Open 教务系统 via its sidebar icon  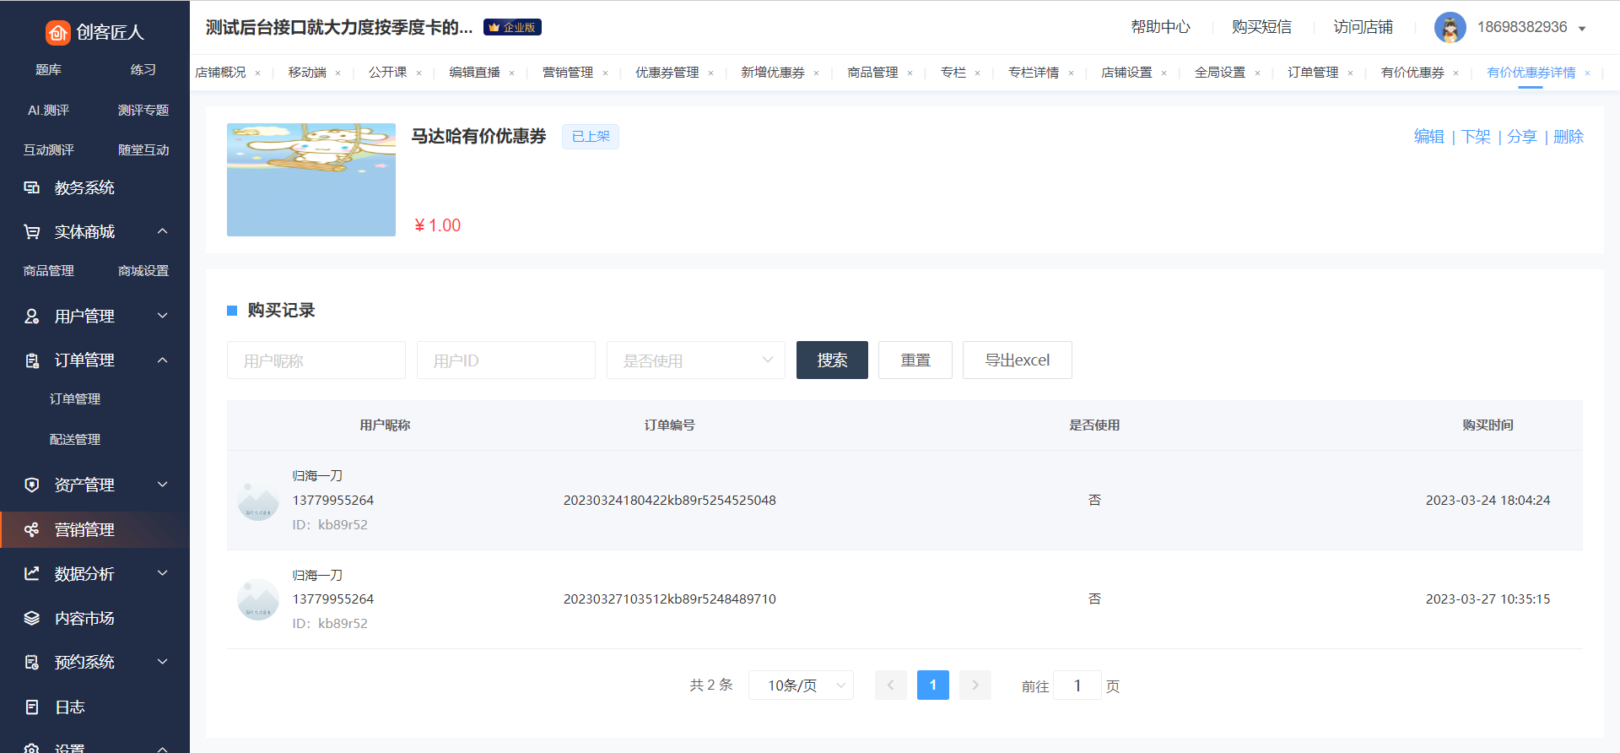(x=32, y=187)
